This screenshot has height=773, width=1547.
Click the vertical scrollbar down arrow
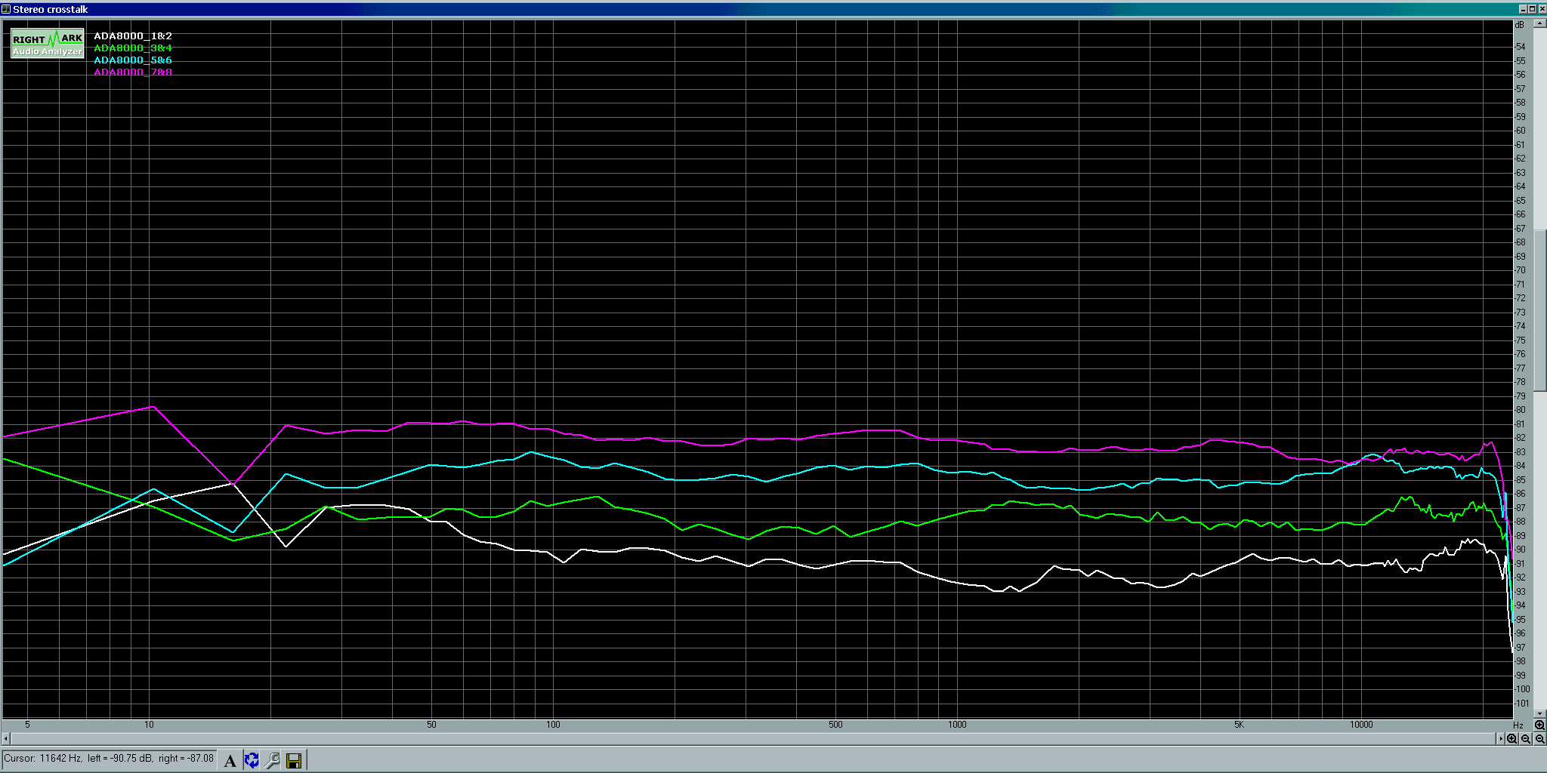click(x=1539, y=713)
